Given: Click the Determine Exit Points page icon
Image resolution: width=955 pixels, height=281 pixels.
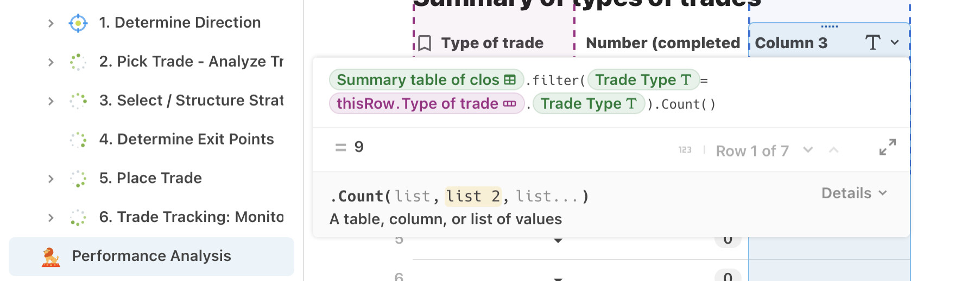Looking at the screenshot, I should [x=78, y=140].
